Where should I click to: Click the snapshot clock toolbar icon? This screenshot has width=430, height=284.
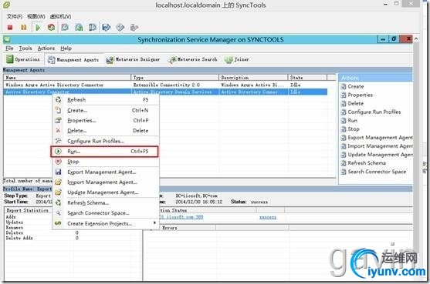click(65, 28)
